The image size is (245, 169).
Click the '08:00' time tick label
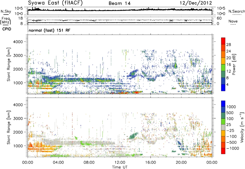tap(89, 163)
